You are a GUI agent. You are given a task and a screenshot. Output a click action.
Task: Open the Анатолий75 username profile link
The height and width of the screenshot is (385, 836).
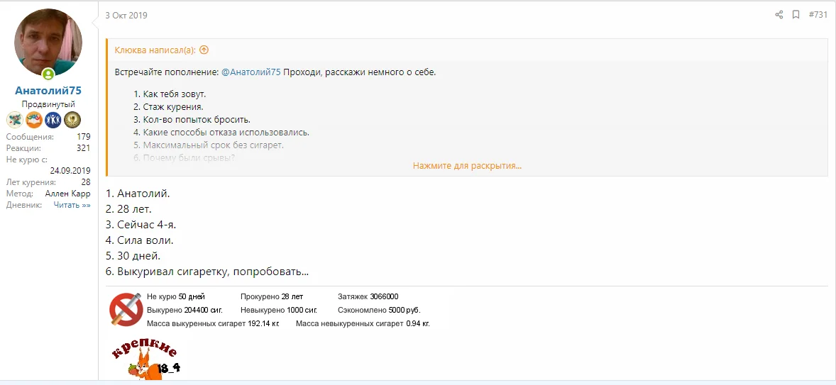48,91
